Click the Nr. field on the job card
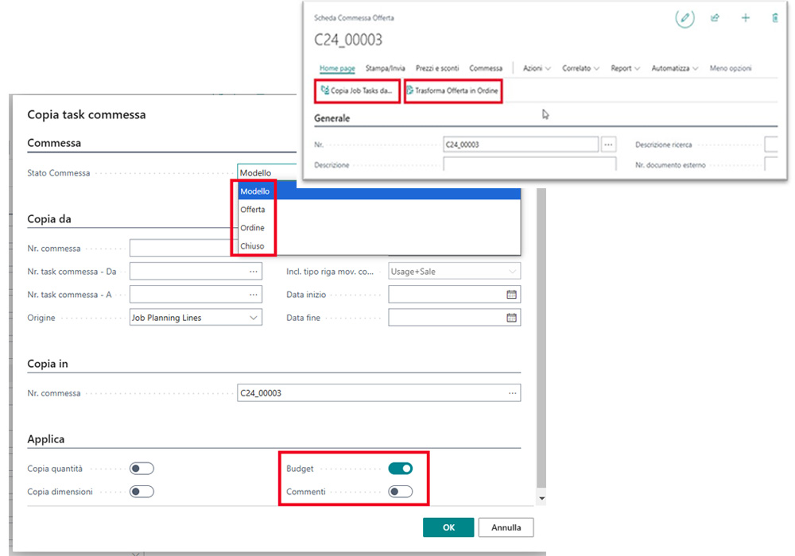This screenshot has width=795, height=556. click(x=521, y=145)
